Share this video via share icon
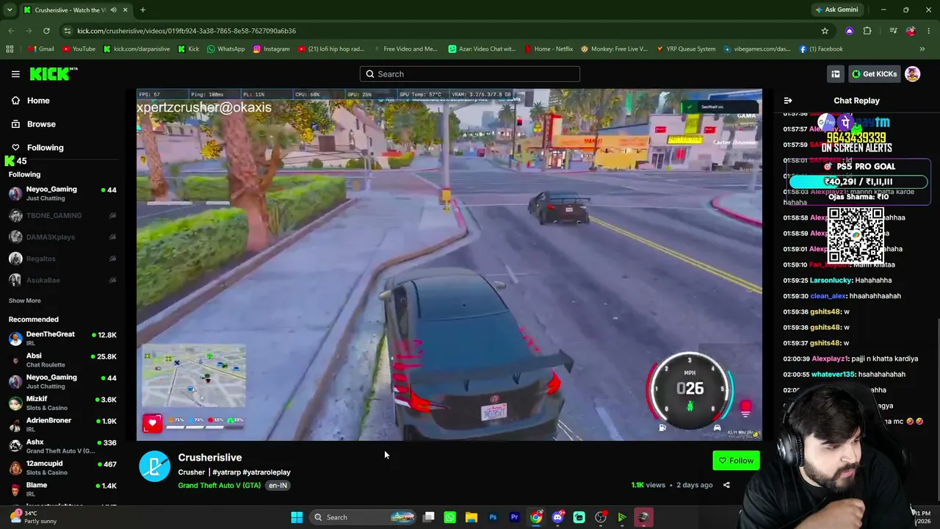 click(726, 485)
